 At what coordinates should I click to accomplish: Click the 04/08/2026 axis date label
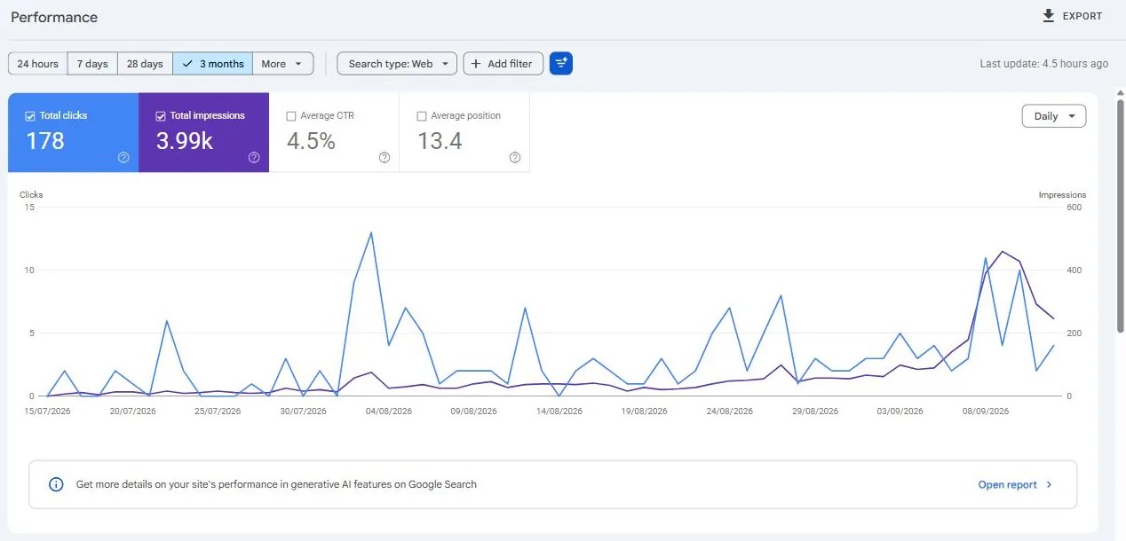click(x=388, y=412)
